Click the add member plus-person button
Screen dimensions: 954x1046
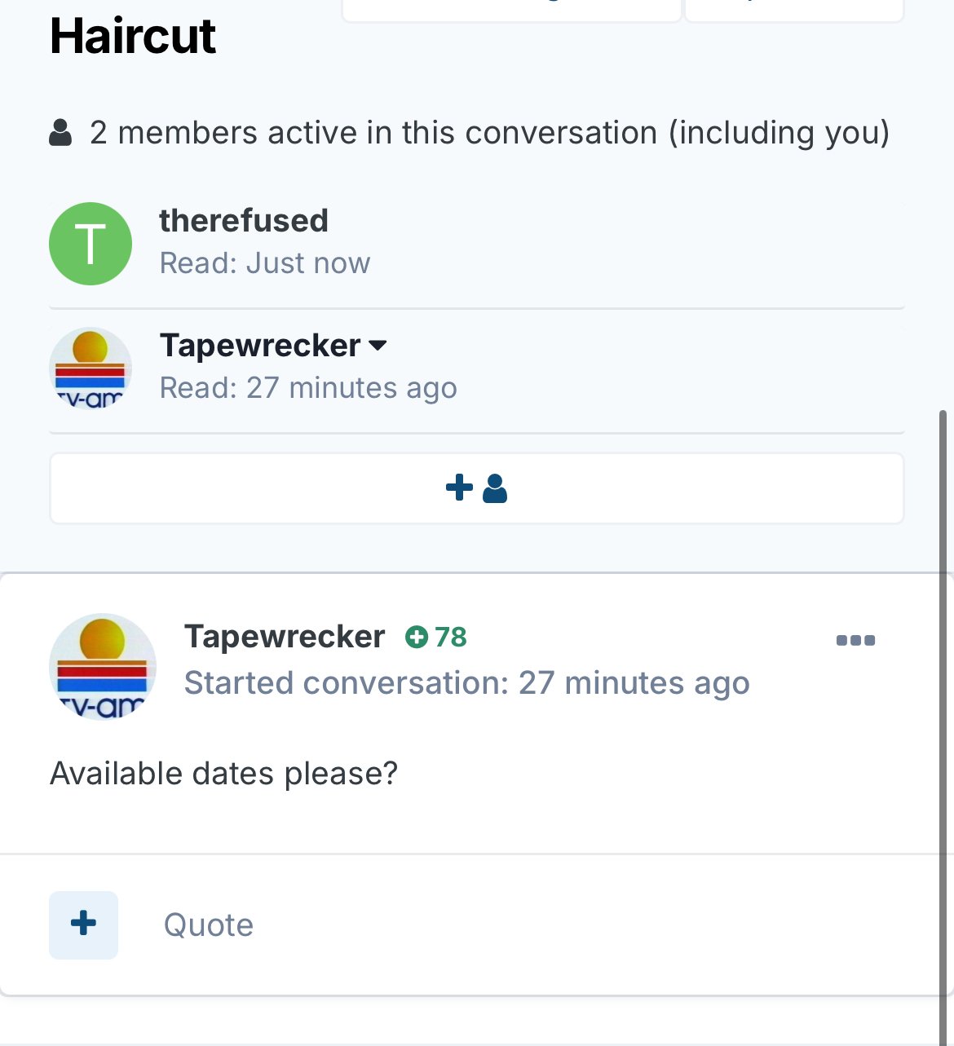coord(477,488)
